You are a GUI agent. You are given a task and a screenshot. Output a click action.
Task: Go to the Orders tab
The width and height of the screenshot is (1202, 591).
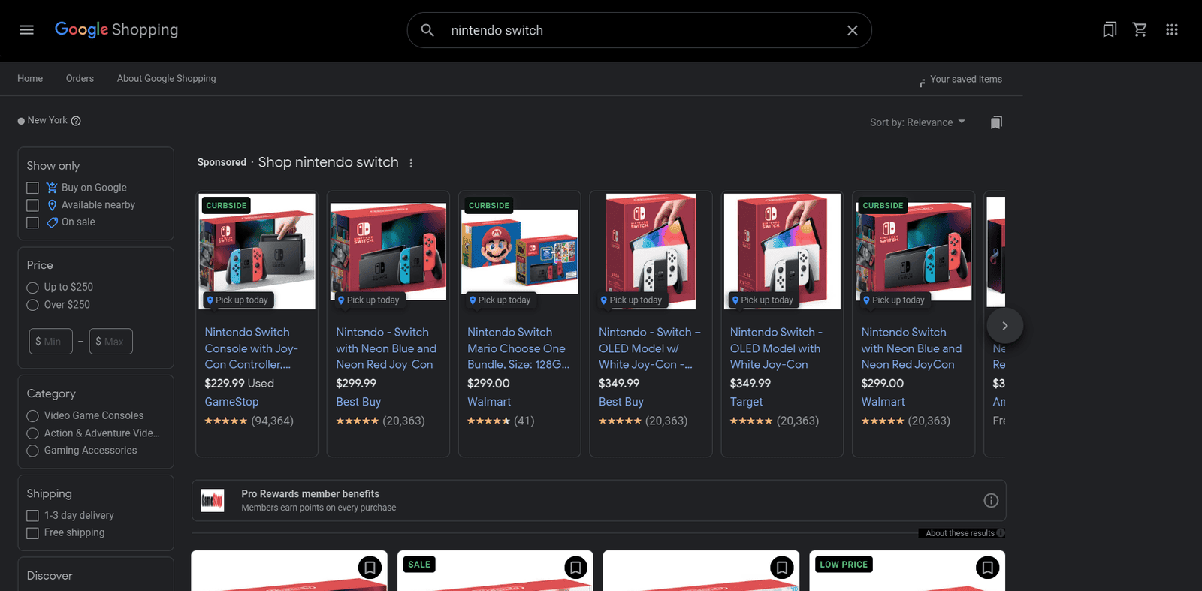point(80,79)
